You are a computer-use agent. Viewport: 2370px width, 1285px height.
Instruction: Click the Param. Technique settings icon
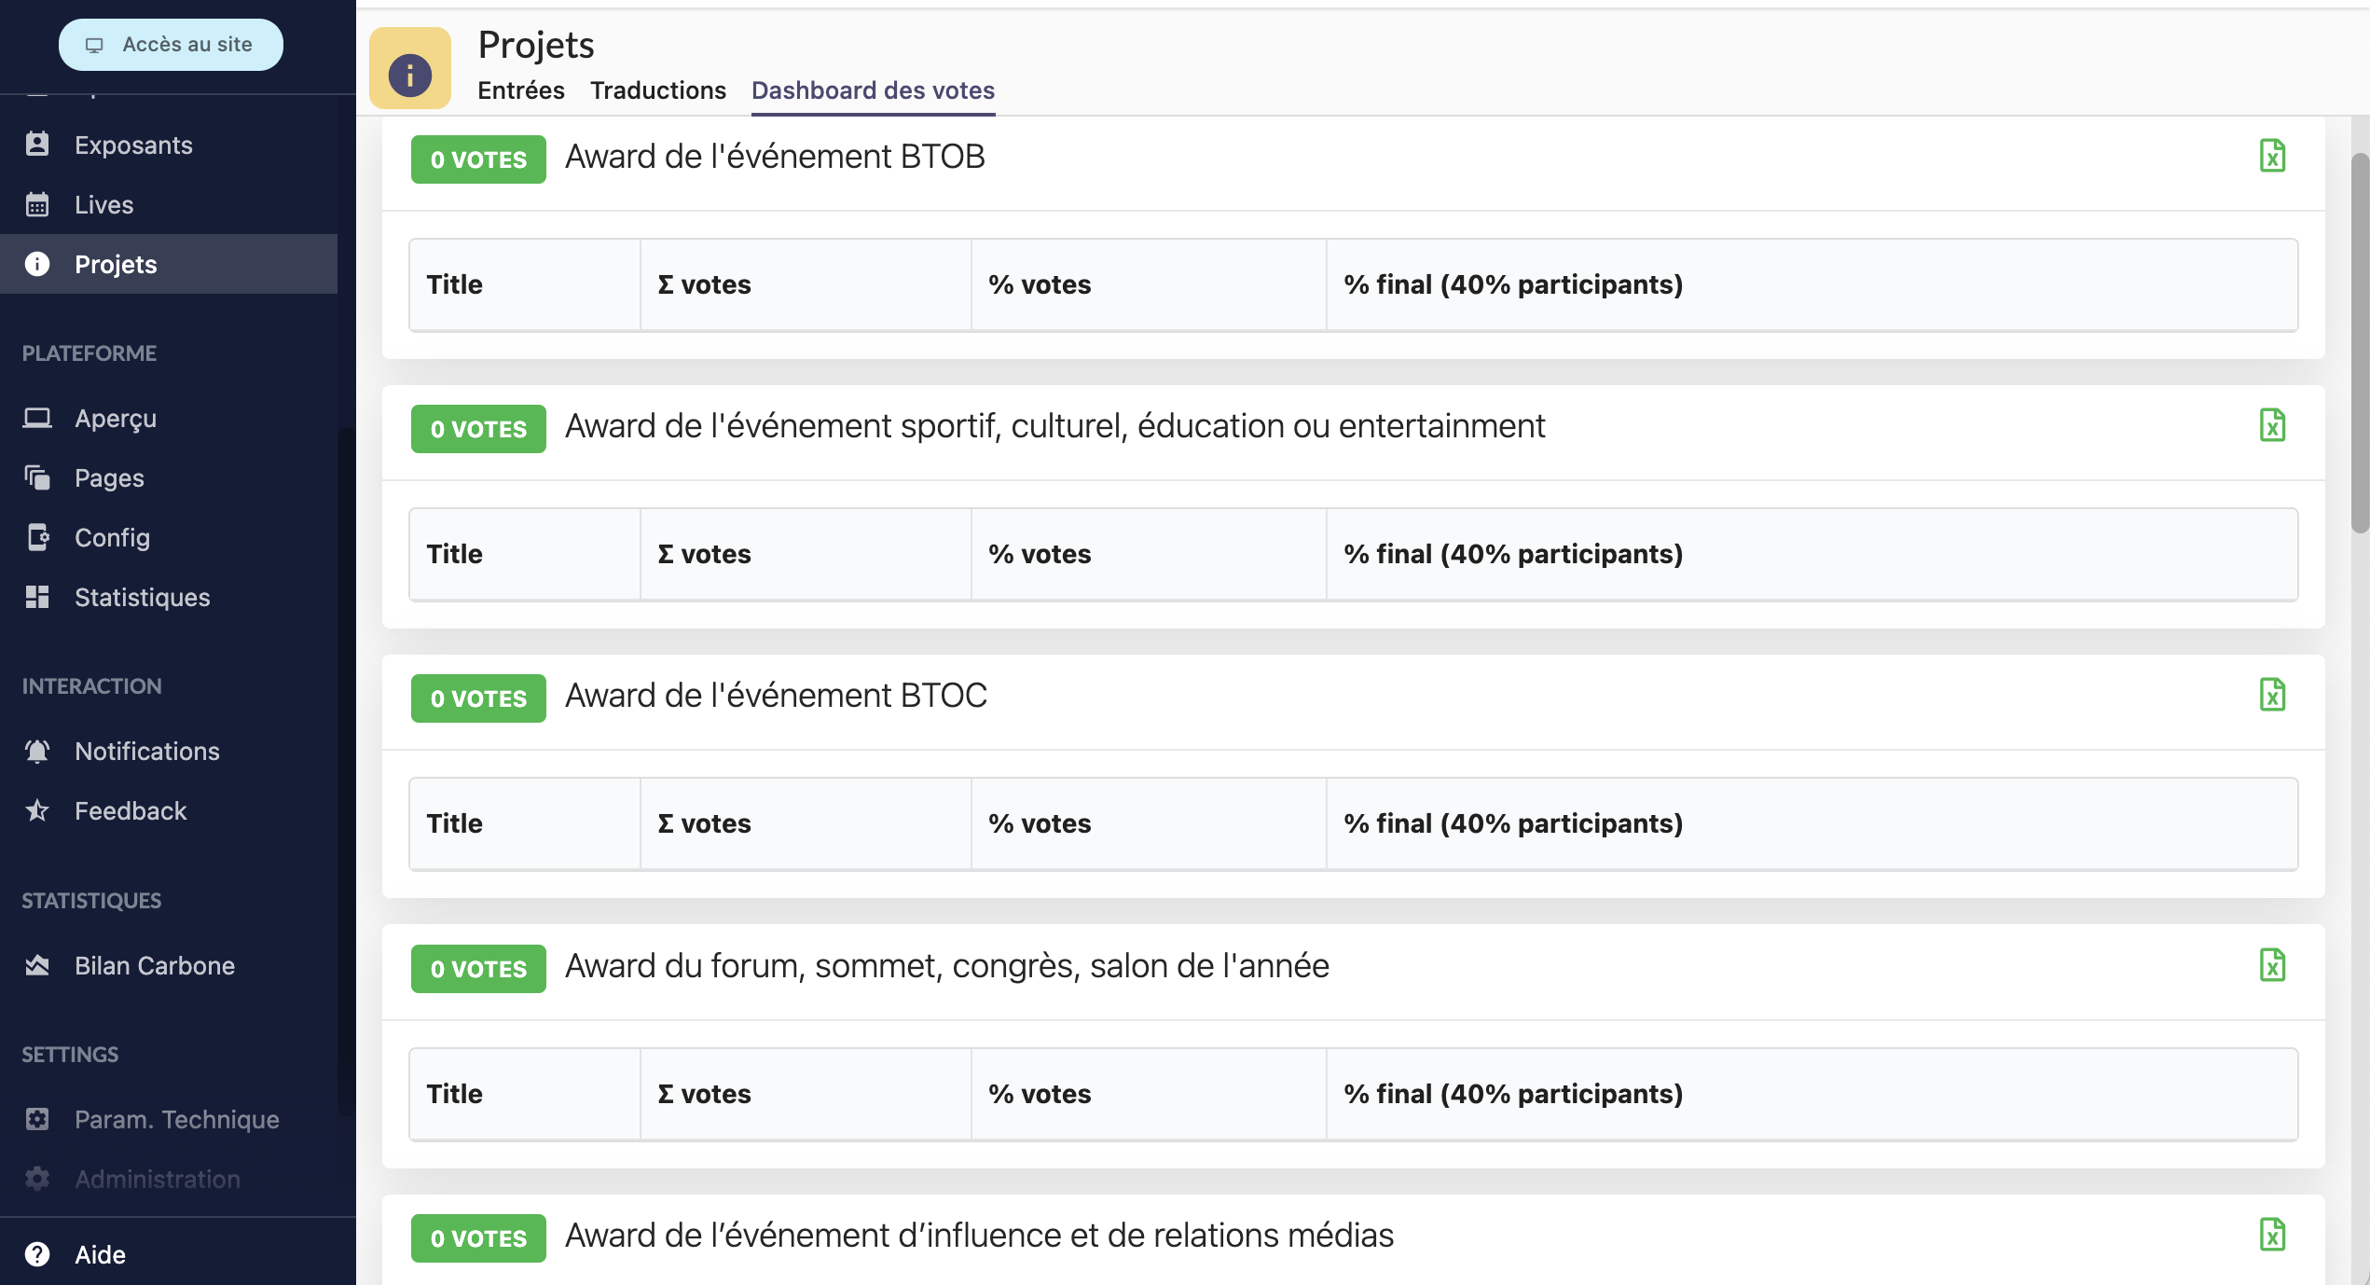(x=37, y=1119)
